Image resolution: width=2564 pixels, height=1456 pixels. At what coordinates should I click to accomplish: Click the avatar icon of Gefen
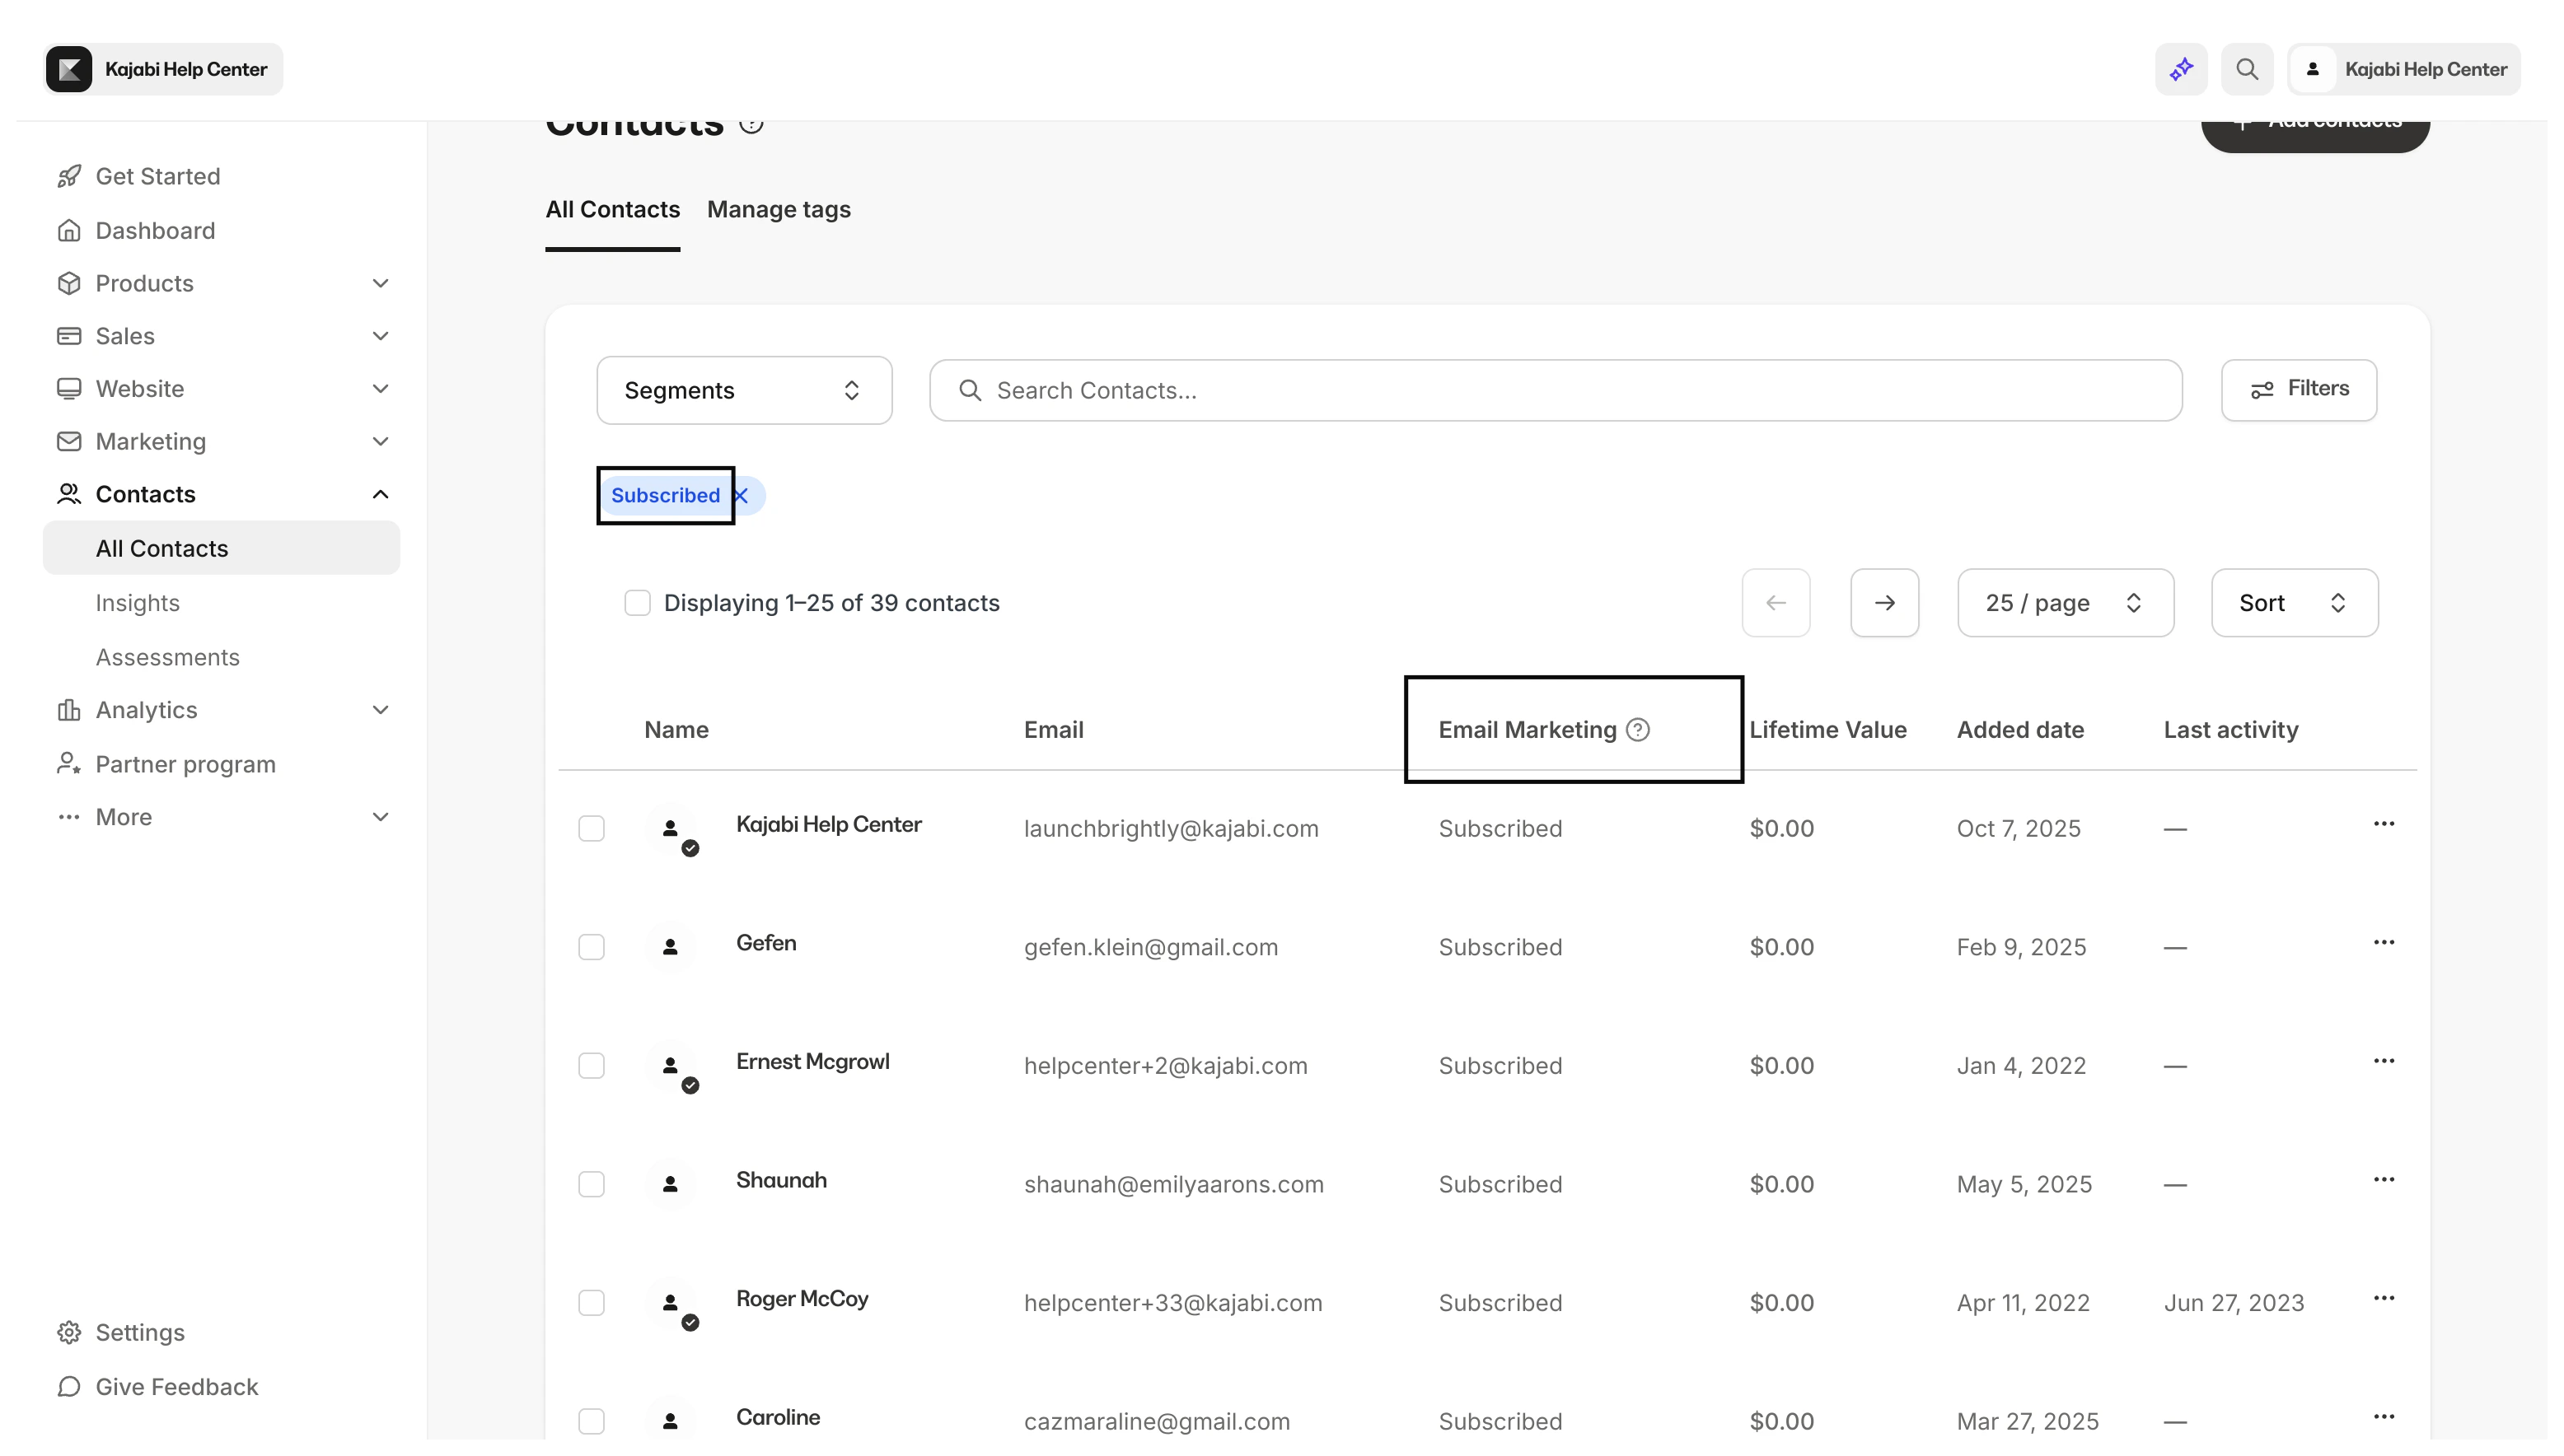tap(671, 946)
